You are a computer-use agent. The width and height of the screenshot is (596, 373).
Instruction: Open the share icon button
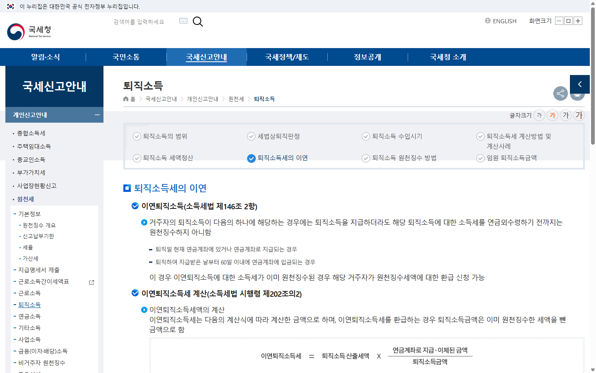(560, 93)
